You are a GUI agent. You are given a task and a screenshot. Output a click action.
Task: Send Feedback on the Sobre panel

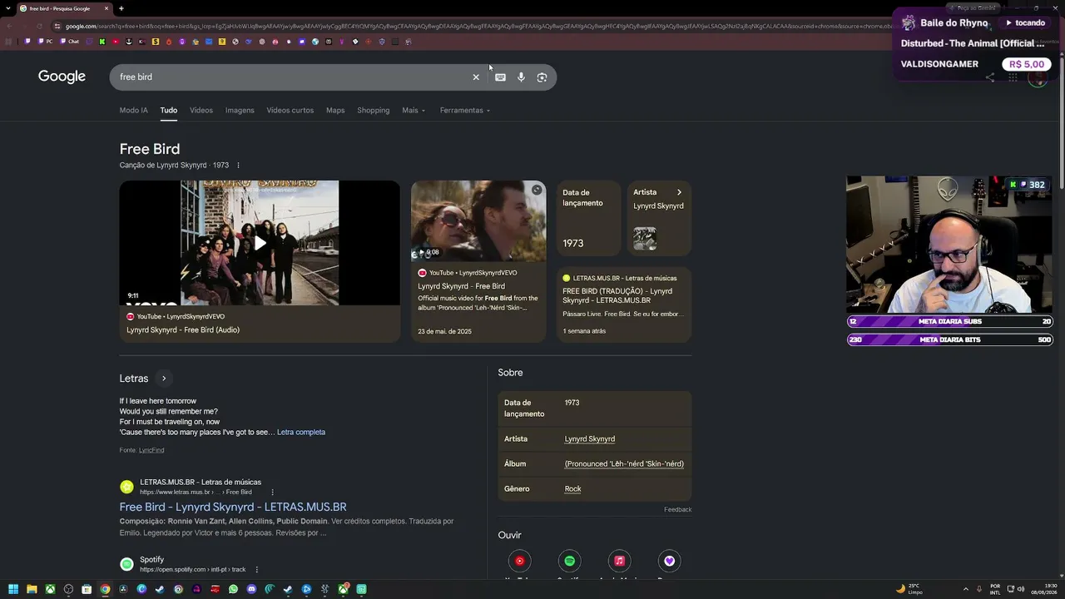[678, 509]
